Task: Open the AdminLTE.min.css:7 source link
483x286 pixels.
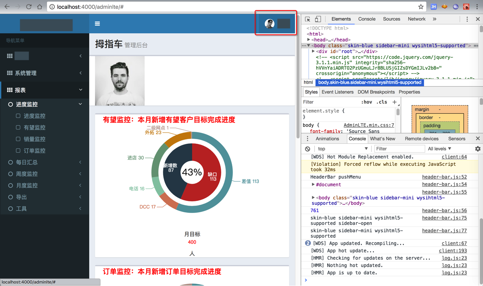Action: [x=369, y=125]
